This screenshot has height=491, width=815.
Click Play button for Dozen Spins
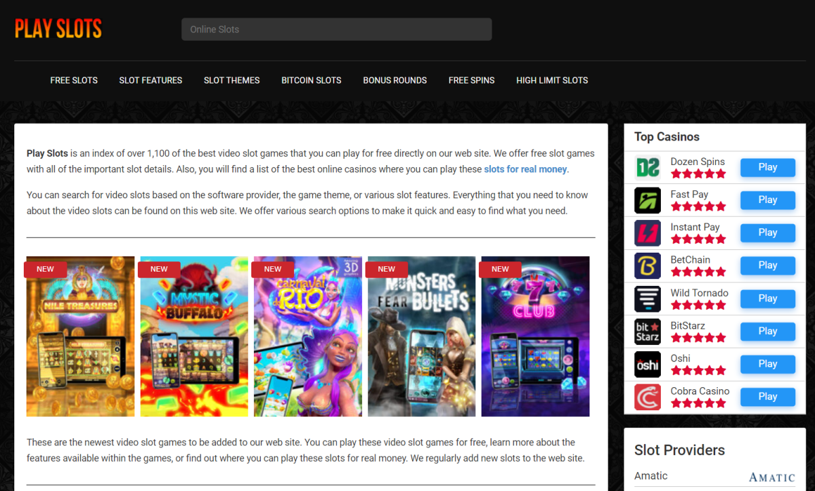pos(767,167)
